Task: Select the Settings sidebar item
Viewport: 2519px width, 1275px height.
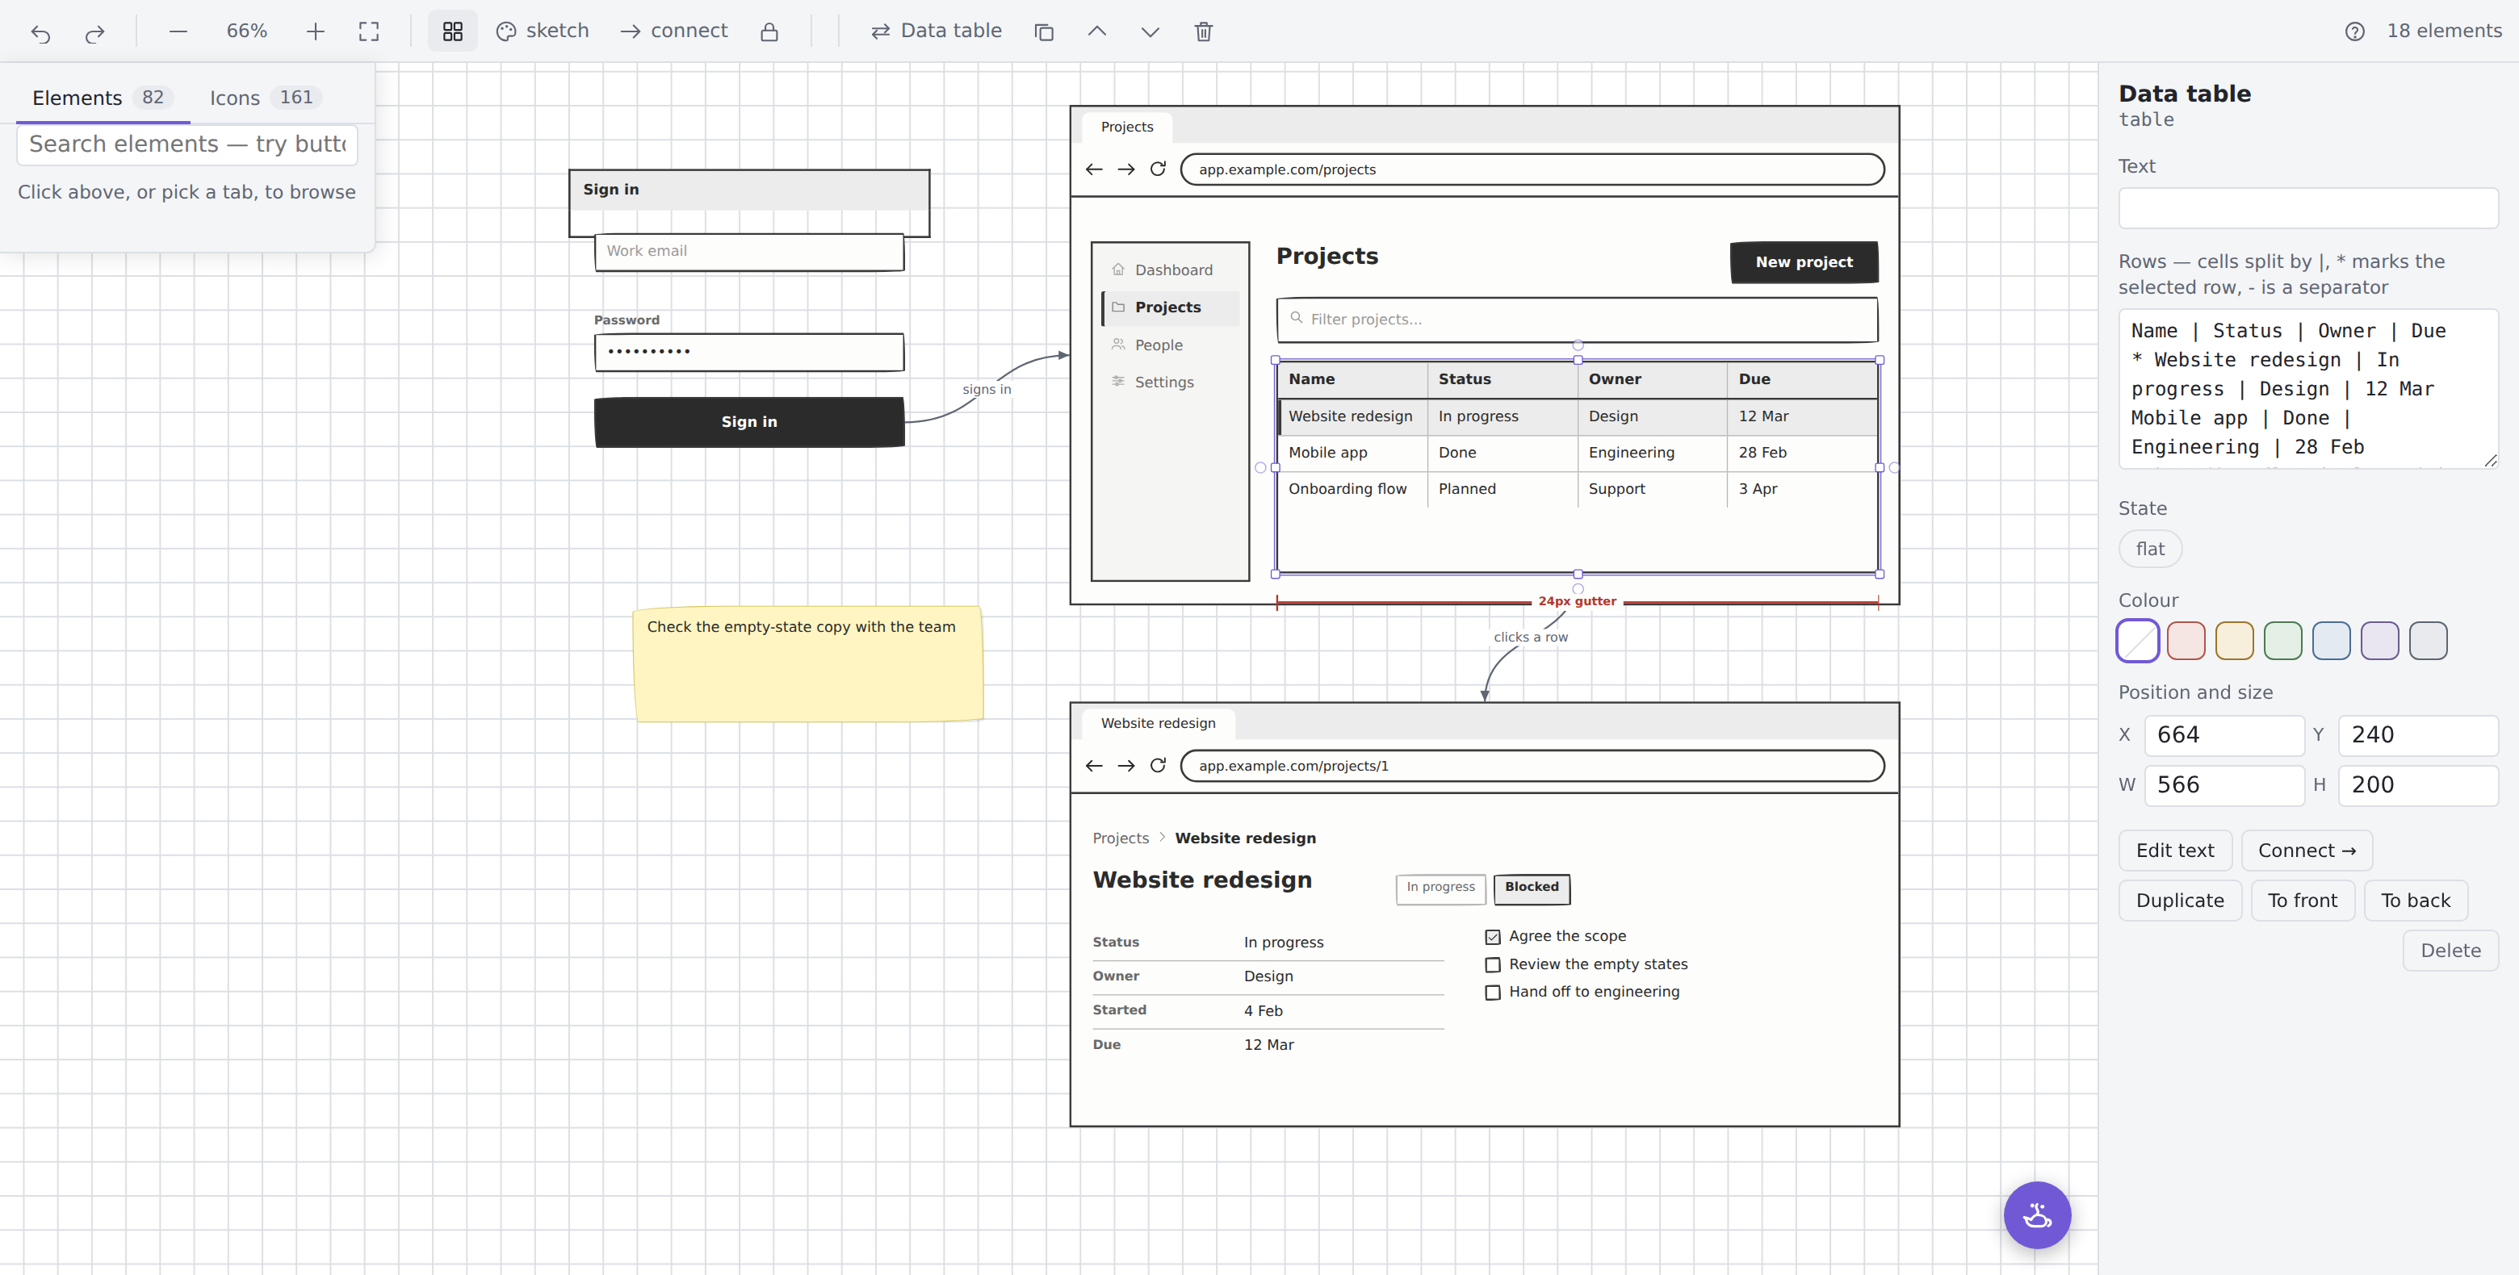Action: [x=1170, y=382]
